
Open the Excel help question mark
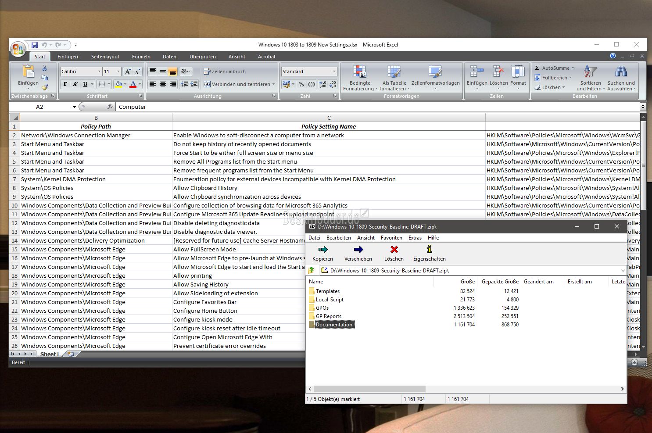[x=613, y=56]
